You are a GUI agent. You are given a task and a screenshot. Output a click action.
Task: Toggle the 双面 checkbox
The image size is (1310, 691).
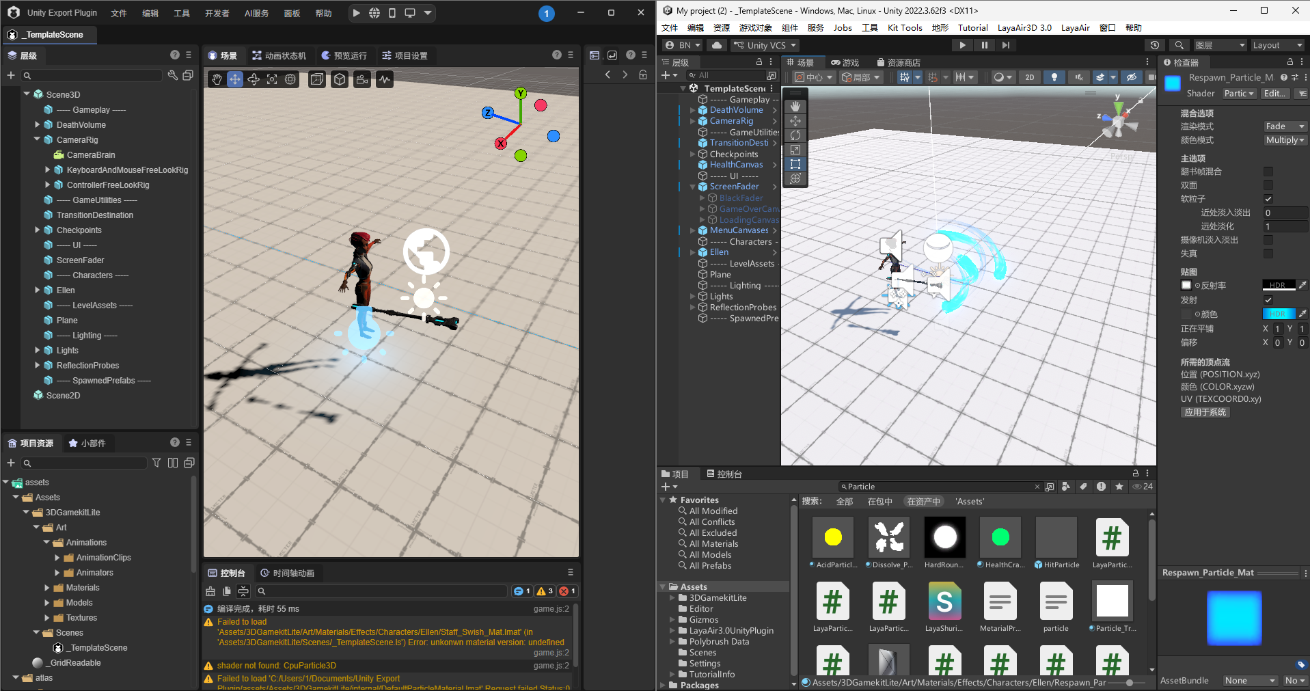point(1268,185)
